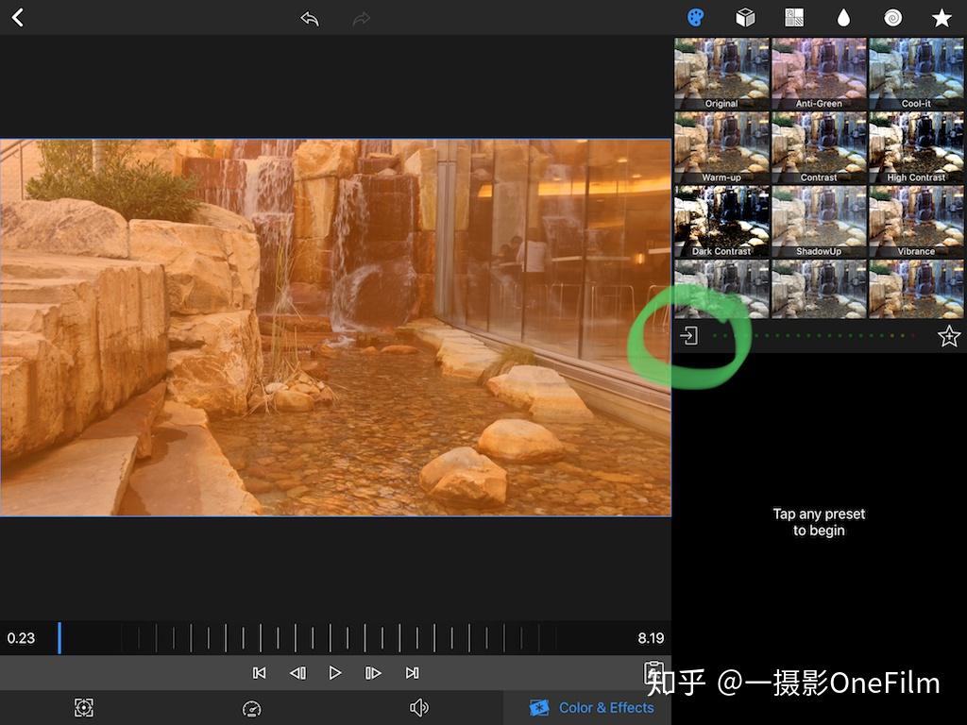Open the blur droplet effects category
The height and width of the screenshot is (725, 967).
[843, 18]
